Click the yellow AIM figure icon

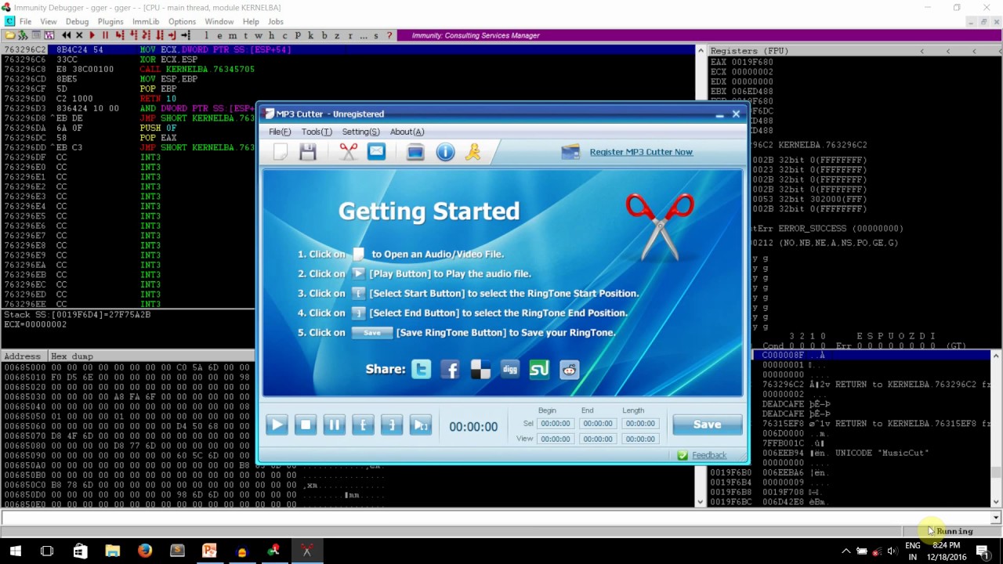pos(473,152)
